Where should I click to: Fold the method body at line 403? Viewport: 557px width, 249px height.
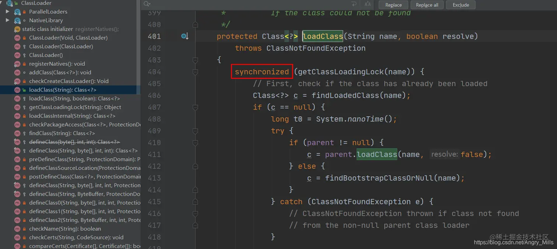[x=195, y=60]
